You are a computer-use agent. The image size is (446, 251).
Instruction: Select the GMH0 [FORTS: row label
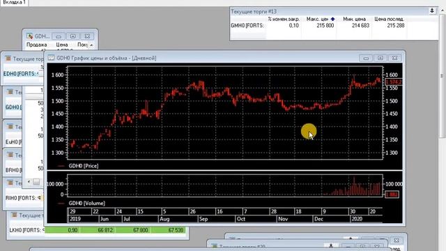pyautogui.click(x=247, y=25)
